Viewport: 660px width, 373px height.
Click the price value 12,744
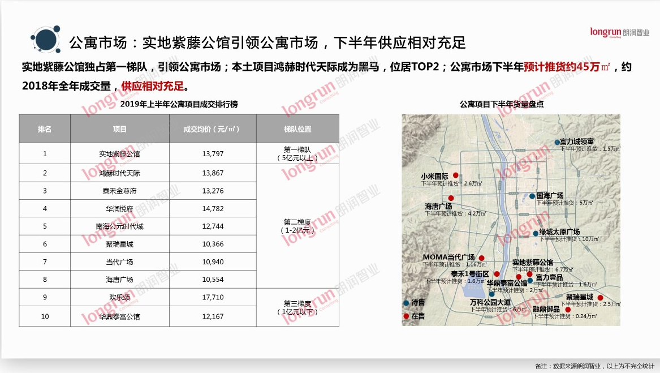(x=213, y=226)
